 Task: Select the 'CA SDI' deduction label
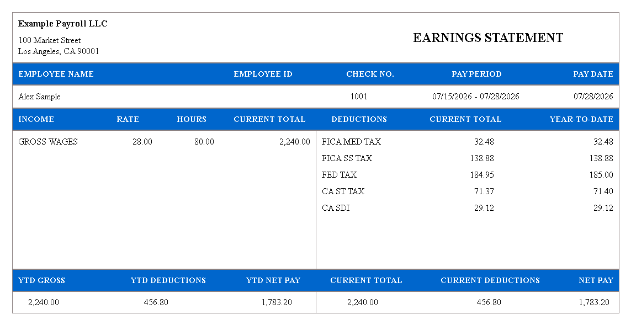pyautogui.click(x=336, y=208)
